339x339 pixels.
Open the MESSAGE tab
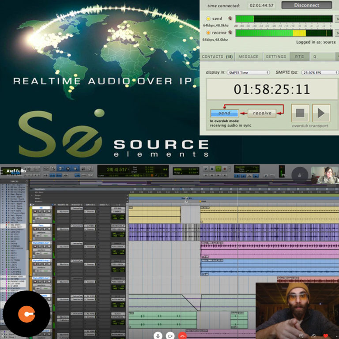pyautogui.click(x=249, y=56)
